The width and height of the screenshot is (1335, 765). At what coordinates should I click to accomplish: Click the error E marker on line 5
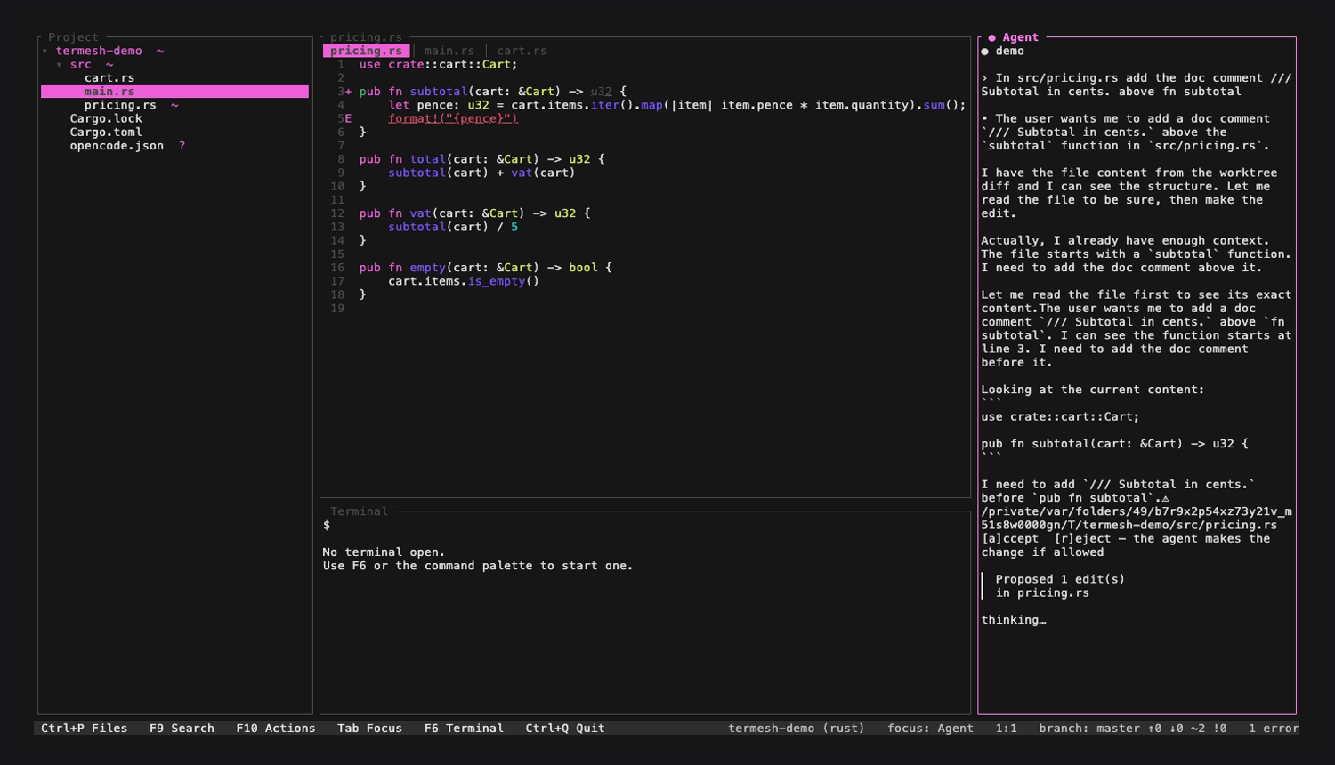click(x=348, y=118)
